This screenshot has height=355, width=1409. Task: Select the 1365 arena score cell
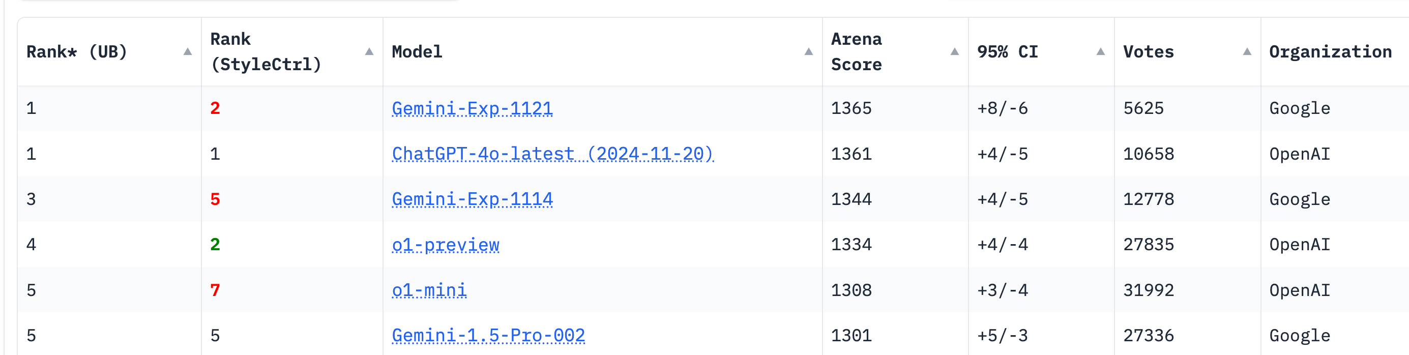[851, 108]
